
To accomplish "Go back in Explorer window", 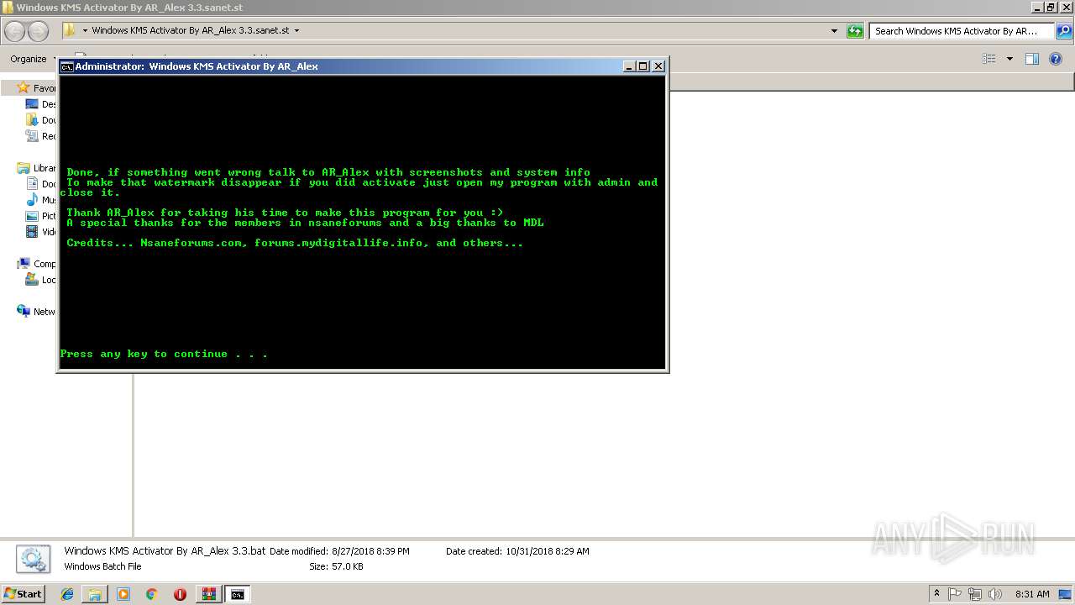I will 15,31.
